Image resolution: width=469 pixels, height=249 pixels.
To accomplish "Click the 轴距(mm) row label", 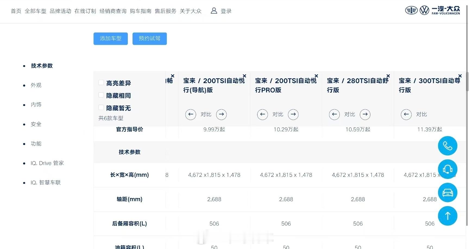I will click(130, 199).
